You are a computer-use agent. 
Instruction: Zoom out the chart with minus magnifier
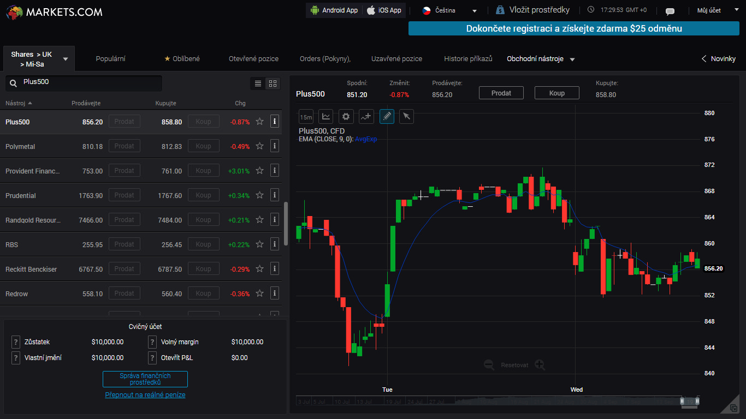pyautogui.click(x=489, y=365)
